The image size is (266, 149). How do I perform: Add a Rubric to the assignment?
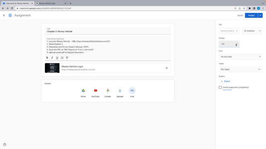[x=225, y=81]
